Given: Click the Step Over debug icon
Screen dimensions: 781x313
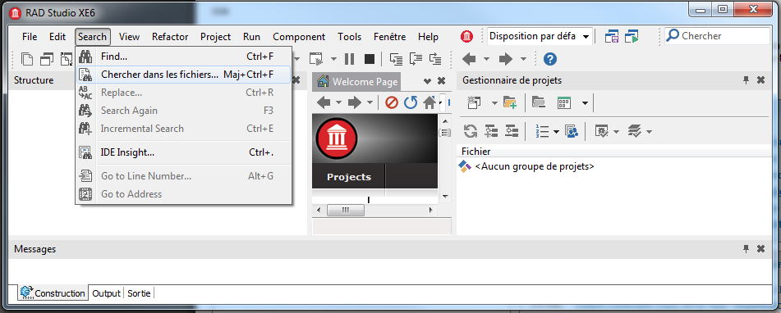Looking at the screenshot, I should click(416, 60).
